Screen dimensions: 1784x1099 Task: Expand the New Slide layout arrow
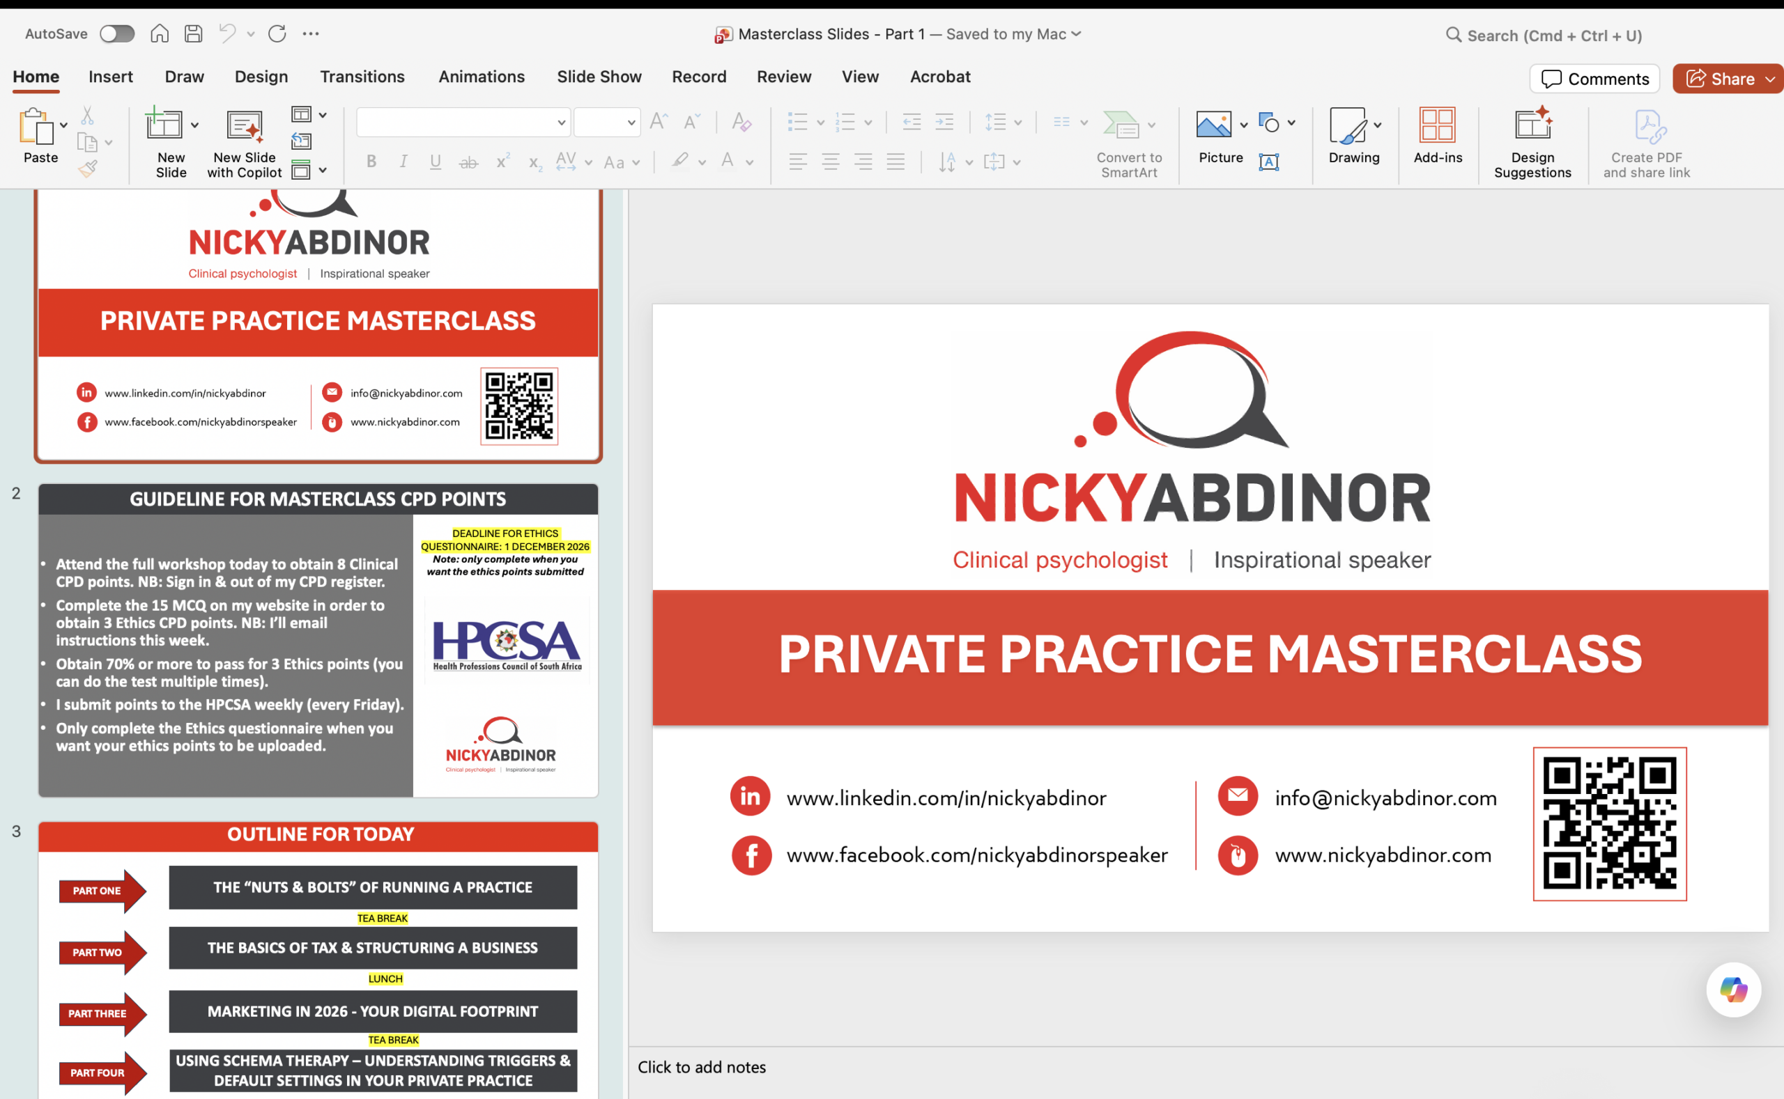(x=195, y=125)
